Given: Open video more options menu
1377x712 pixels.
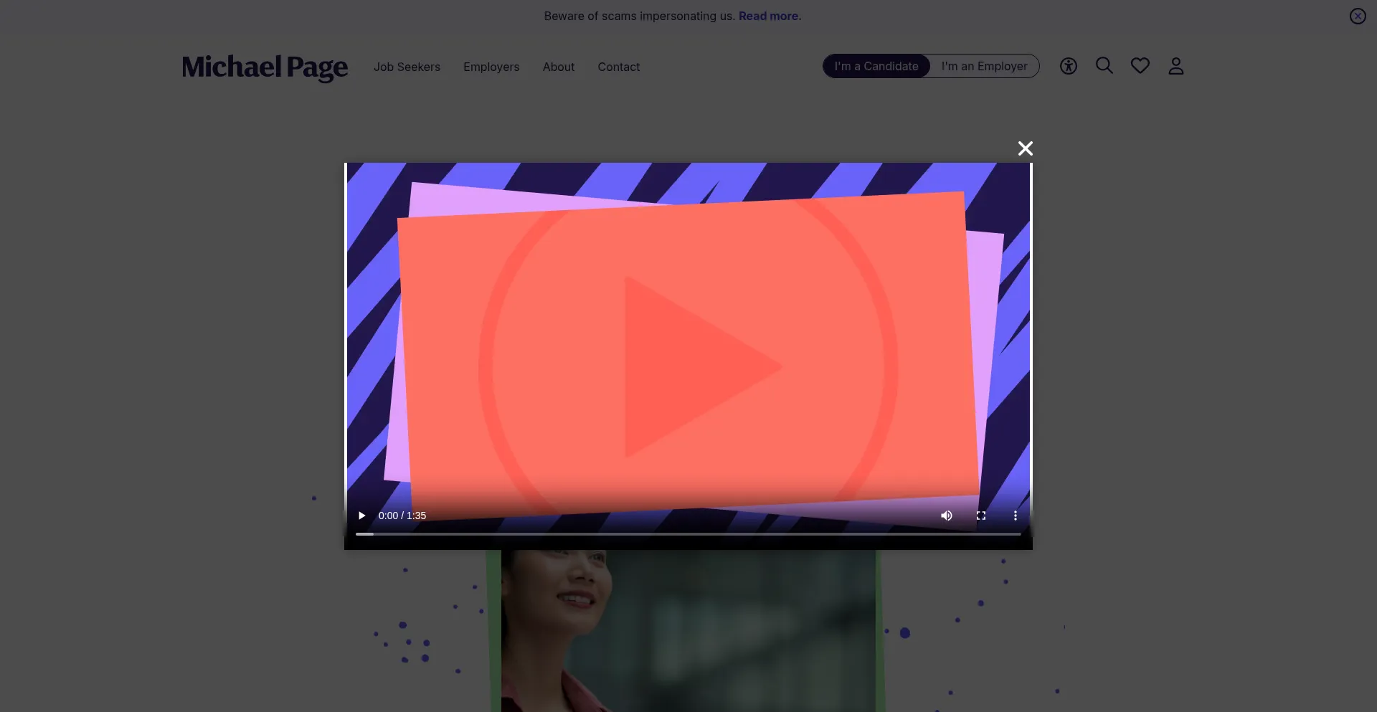Looking at the screenshot, I should 1016,516.
